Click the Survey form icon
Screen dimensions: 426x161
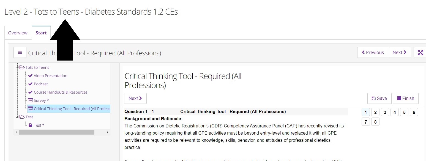[30, 100]
